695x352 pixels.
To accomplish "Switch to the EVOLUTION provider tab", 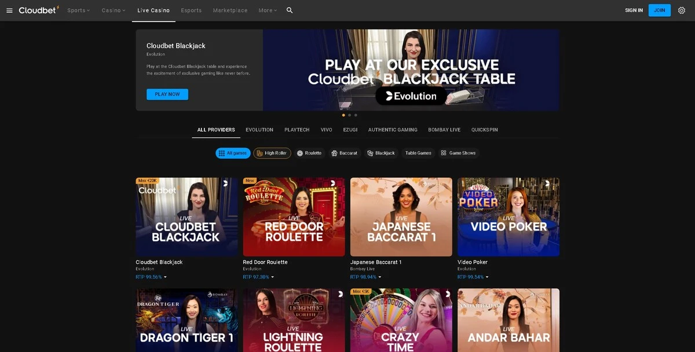I will (x=259, y=130).
